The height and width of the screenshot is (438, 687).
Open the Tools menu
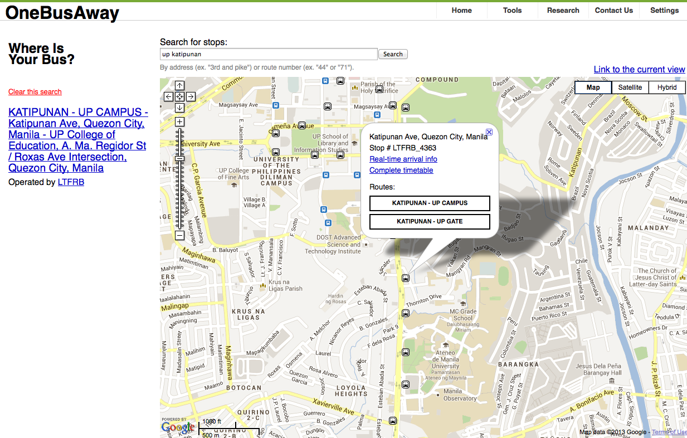512,11
